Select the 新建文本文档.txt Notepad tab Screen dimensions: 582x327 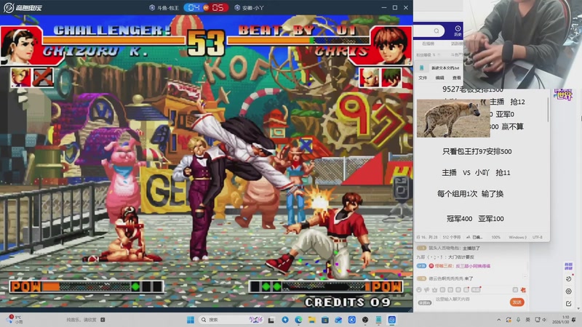click(x=445, y=68)
